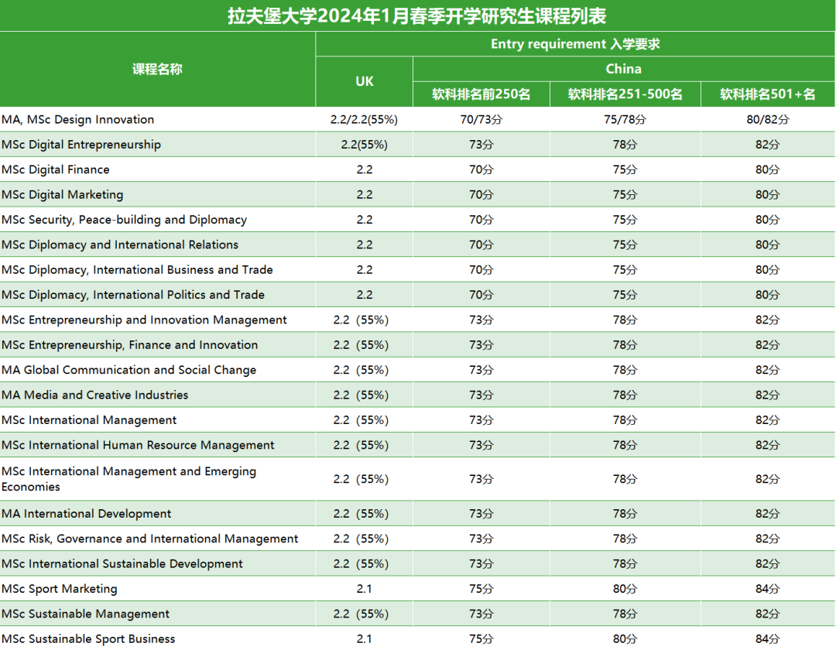The height and width of the screenshot is (650, 836).
Task: Click MSc Entrepreneurship, Finance and Innovation
Action: [x=129, y=344]
